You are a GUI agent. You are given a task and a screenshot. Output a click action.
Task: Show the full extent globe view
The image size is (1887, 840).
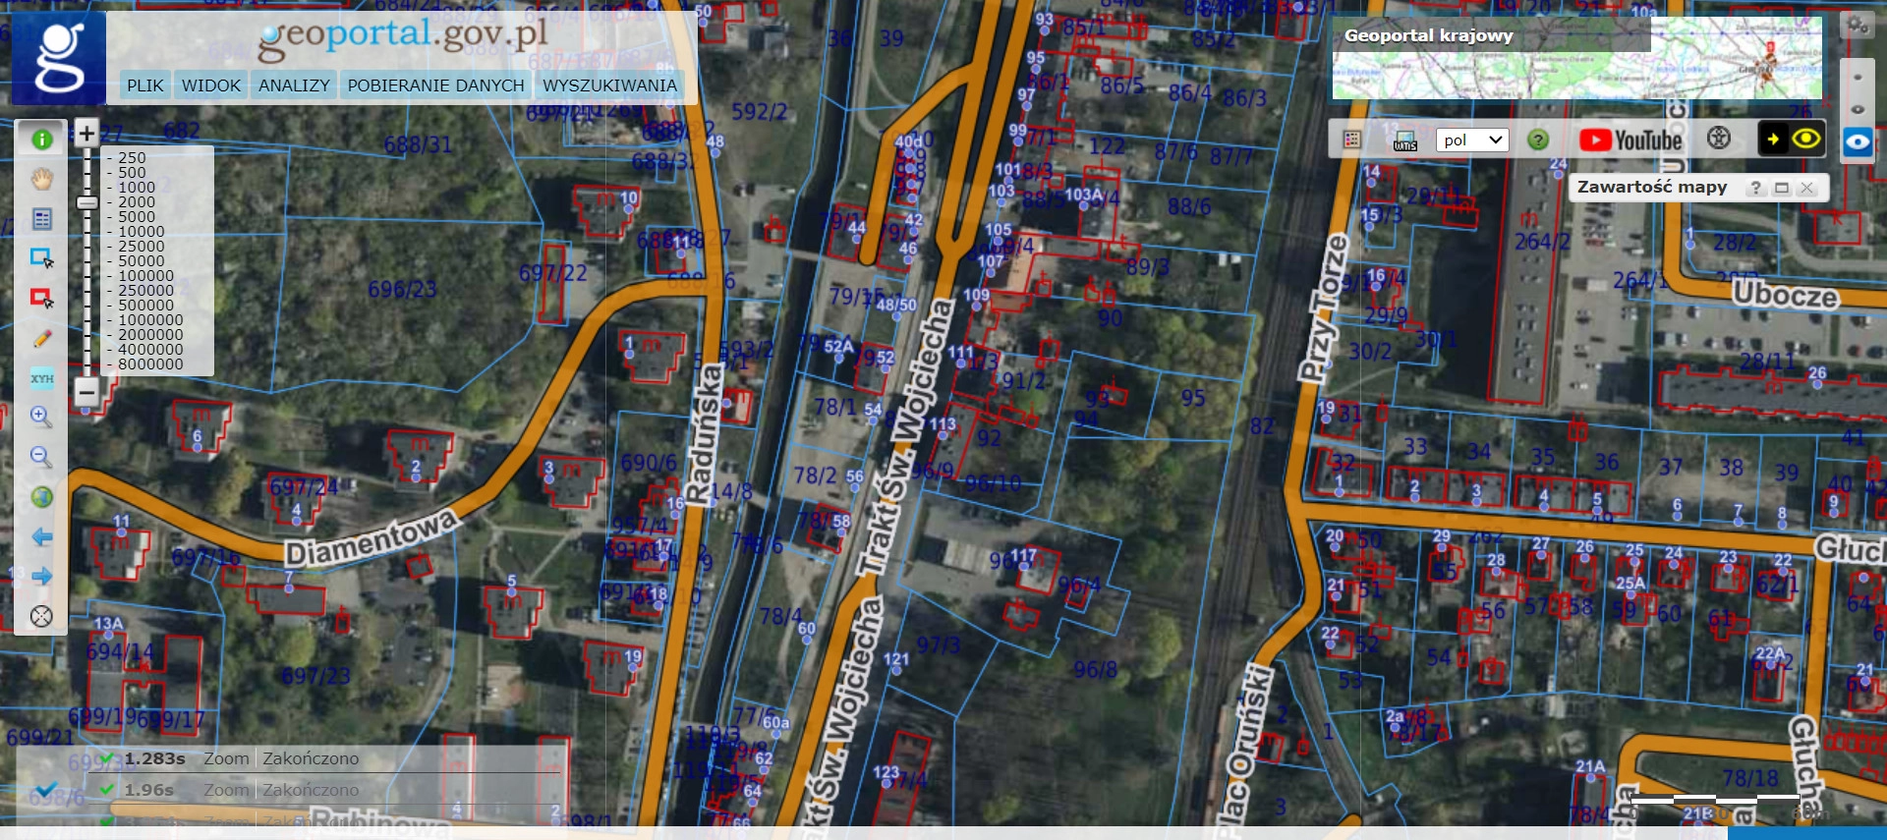pos(41,497)
